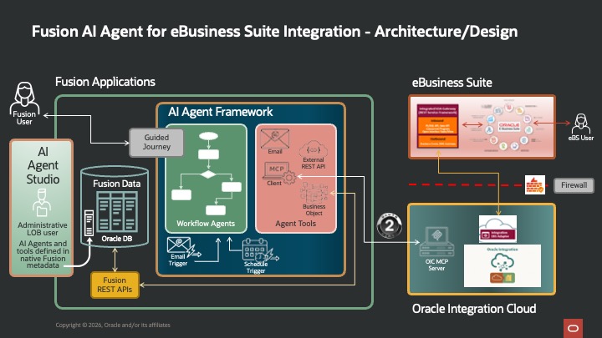This screenshot has width=602, height=338.
Task: Click the Oracle E-Business Suite circle graphic
Action: 509,126
